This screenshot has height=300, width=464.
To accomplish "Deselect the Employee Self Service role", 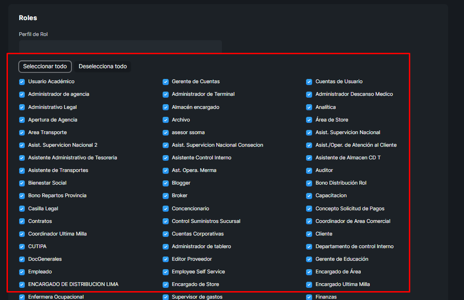I will 165,272.
